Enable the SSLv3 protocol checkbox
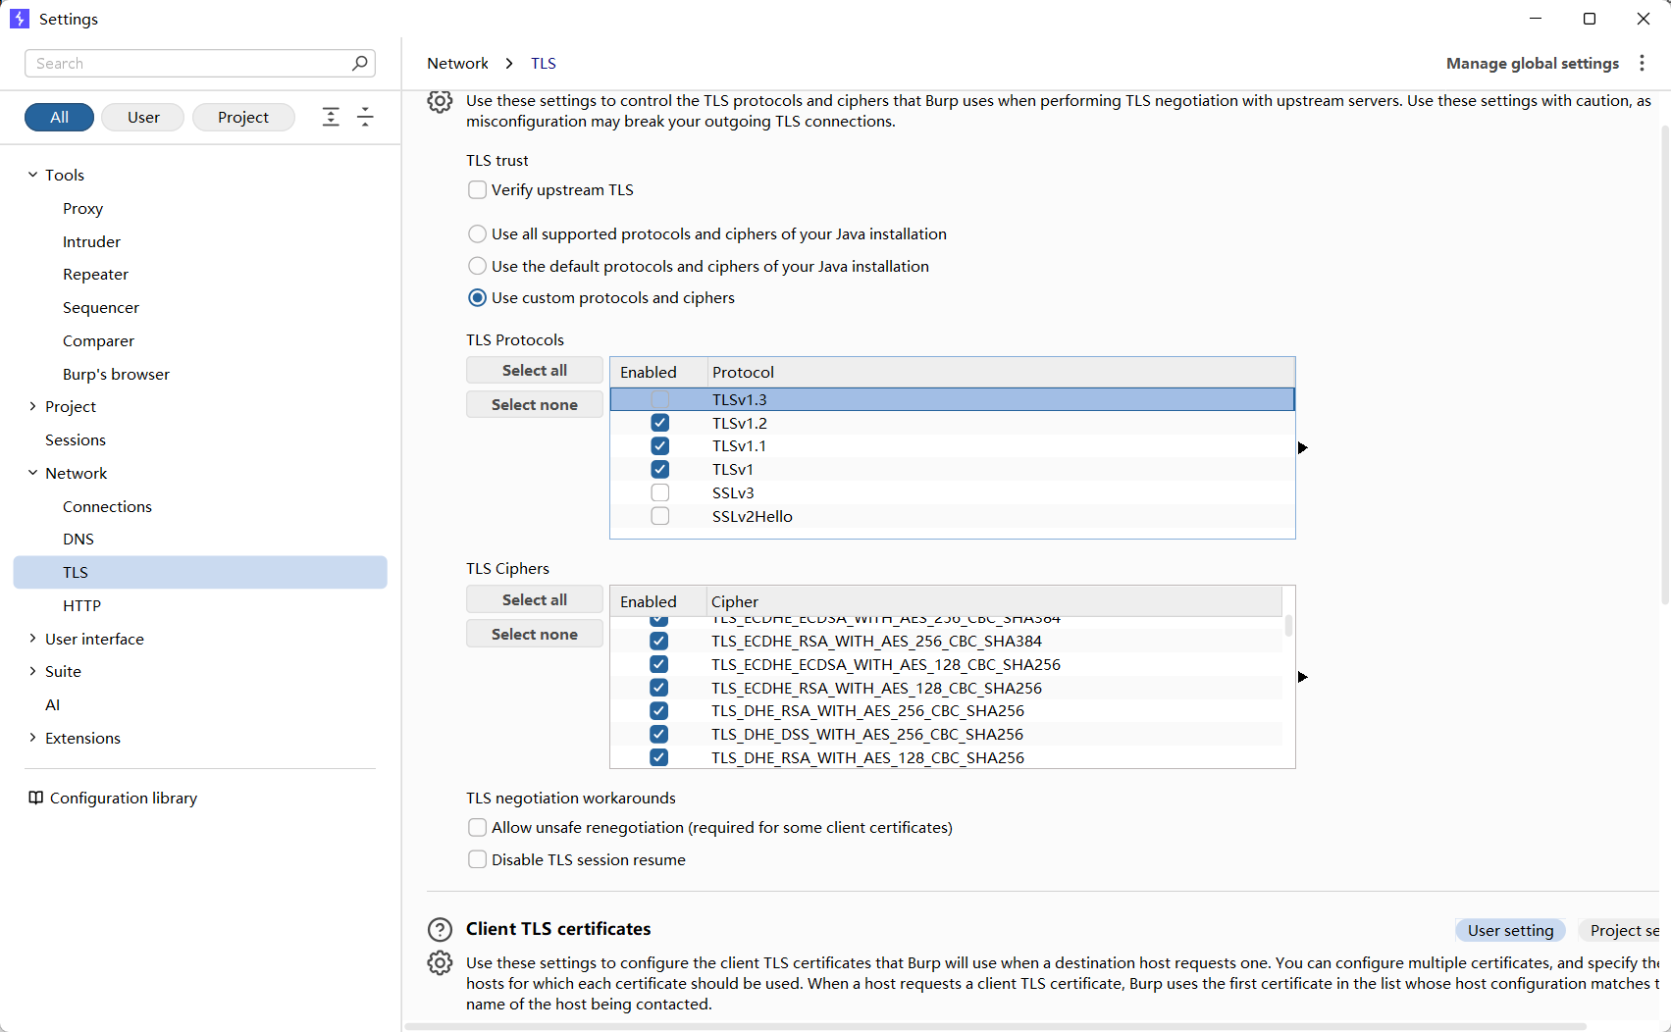This screenshot has width=1671, height=1032. point(660,492)
